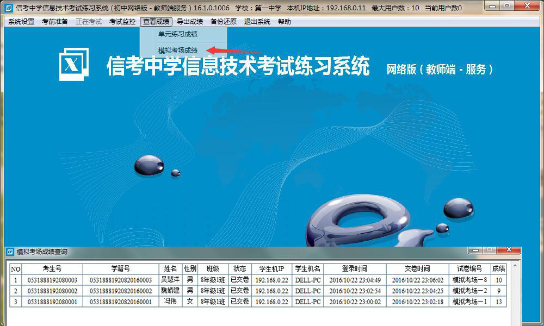Expand the 导出成绩 menu
This screenshot has height=326, width=544.
coord(190,22)
